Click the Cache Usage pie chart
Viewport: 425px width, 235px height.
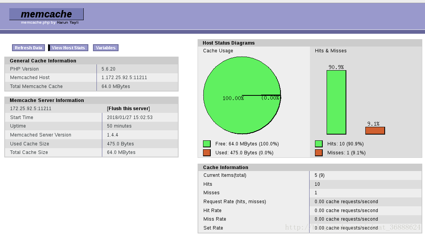[242, 95]
